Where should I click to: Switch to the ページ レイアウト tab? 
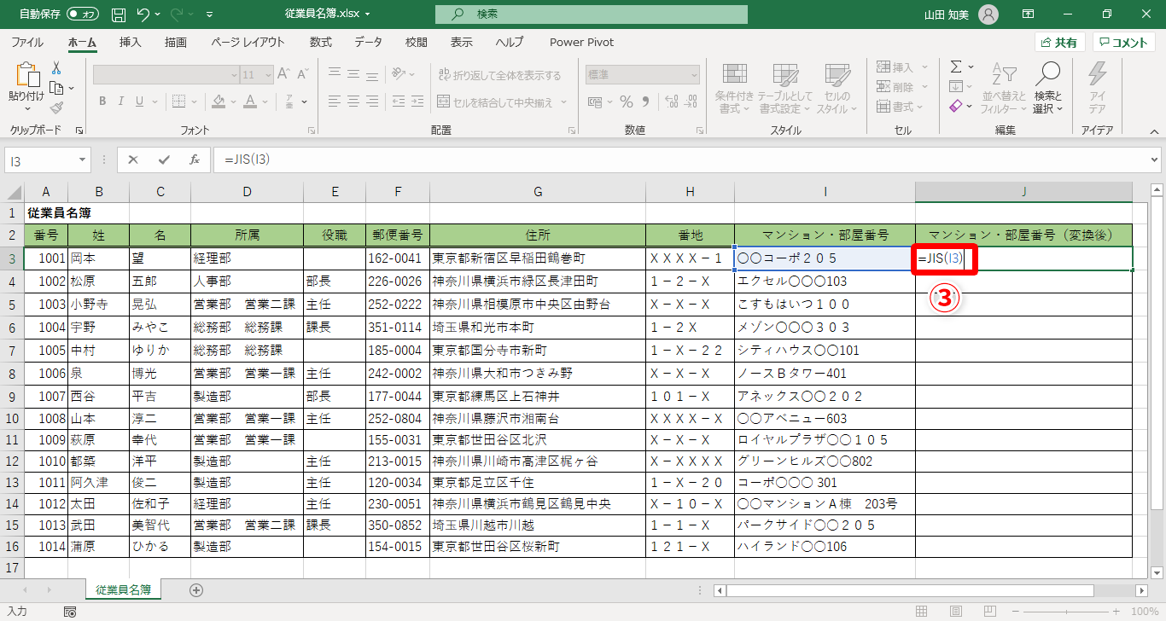pyautogui.click(x=248, y=42)
